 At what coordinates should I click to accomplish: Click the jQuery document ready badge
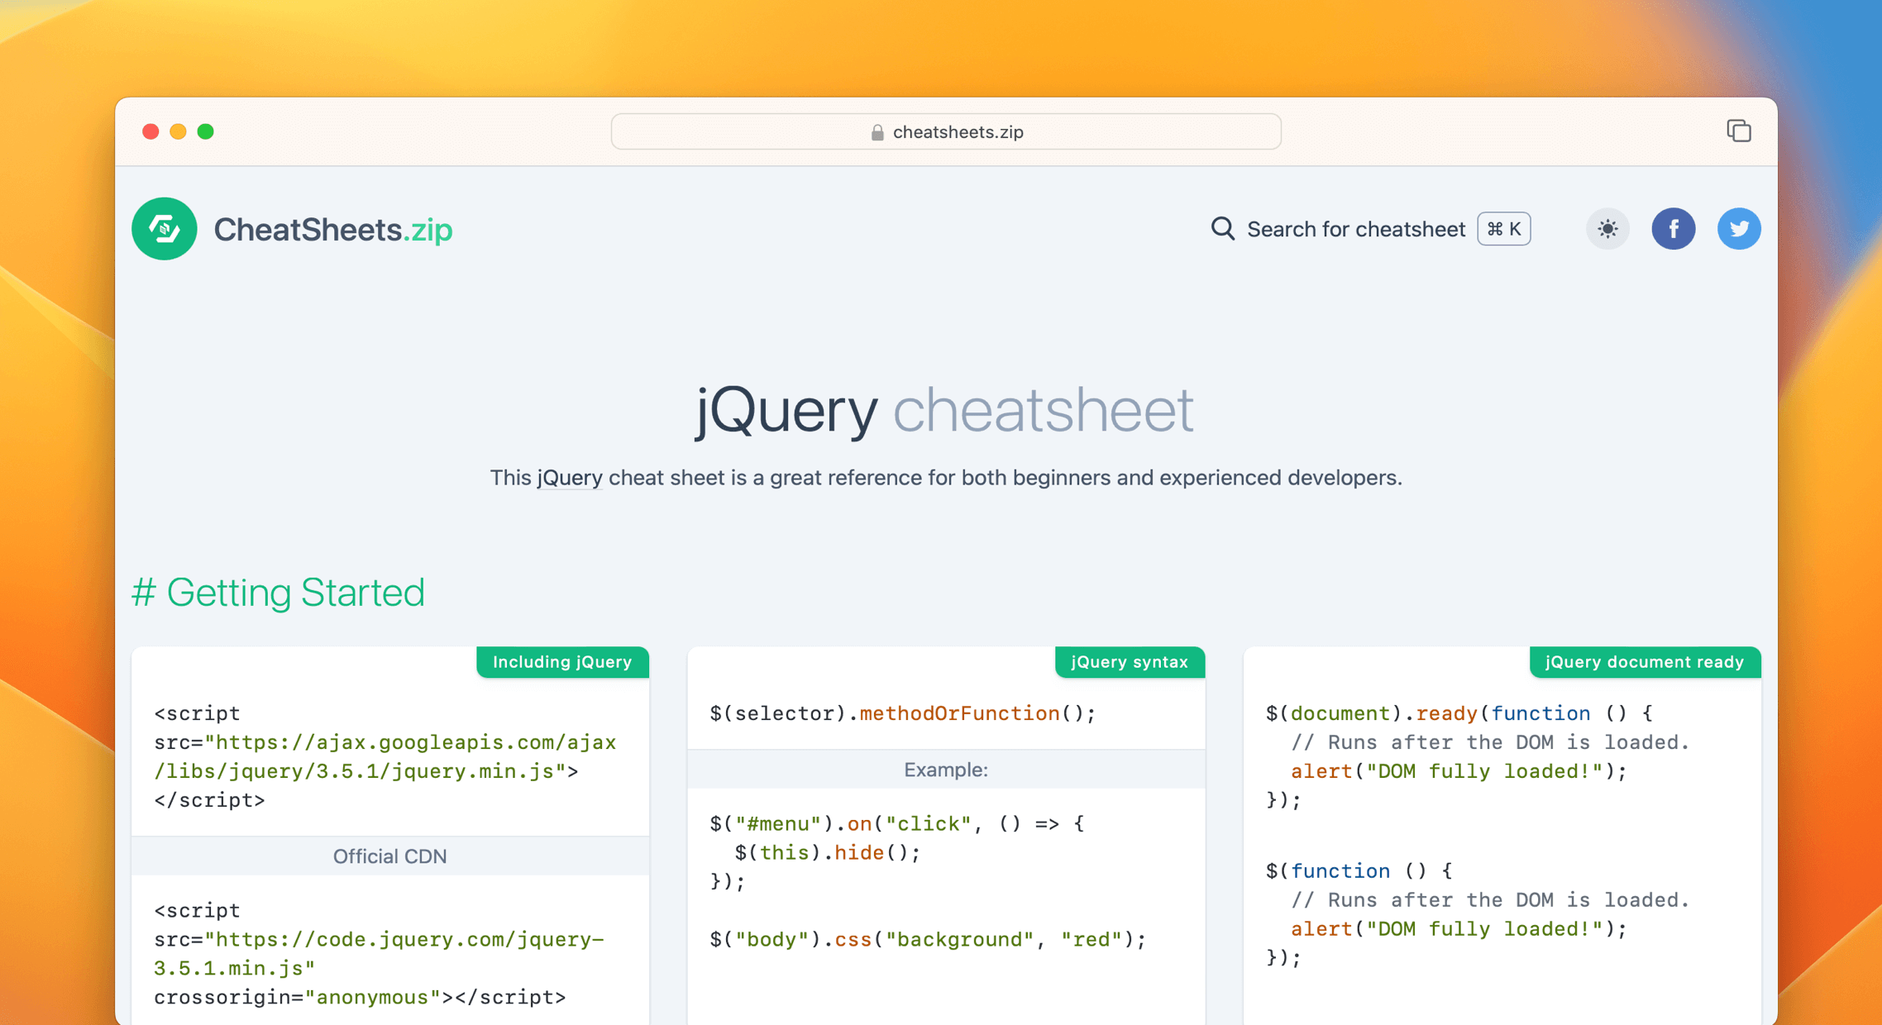click(1644, 662)
